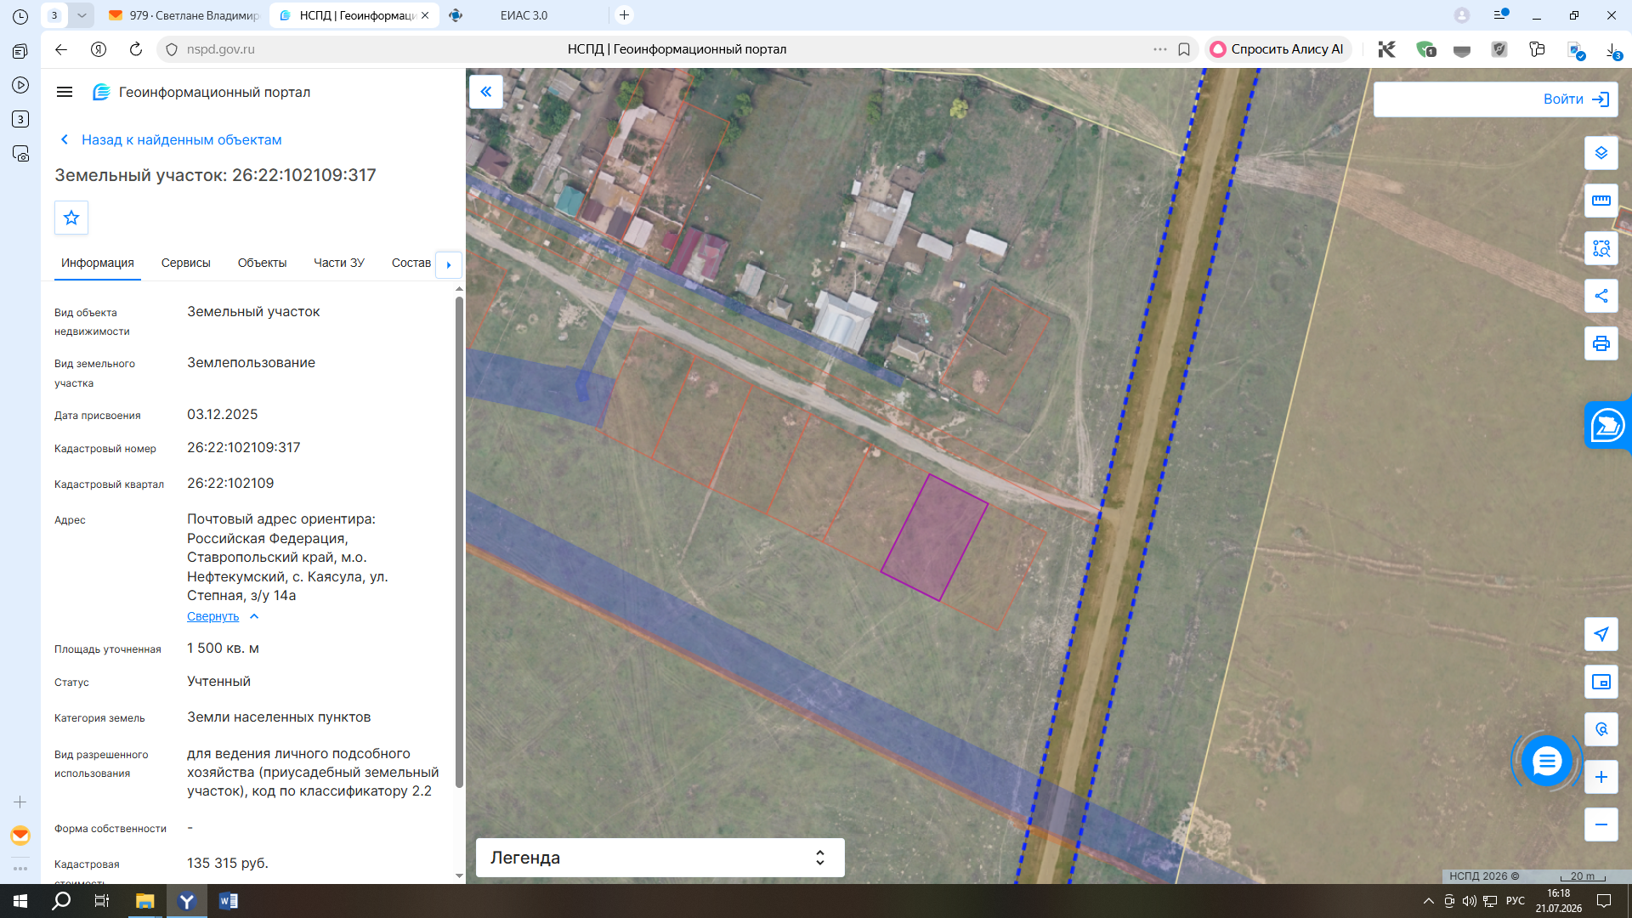Add parcel to favorites with star
The width and height of the screenshot is (1632, 918).
click(x=71, y=218)
